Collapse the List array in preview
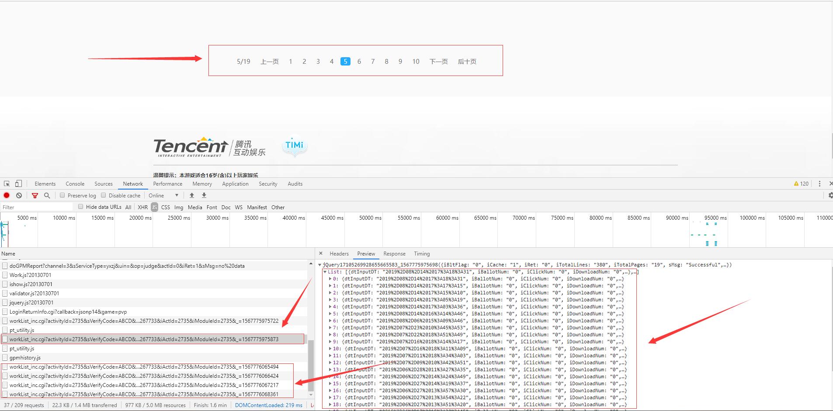This screenshot has width=833, height=411. tap(325, 272)
